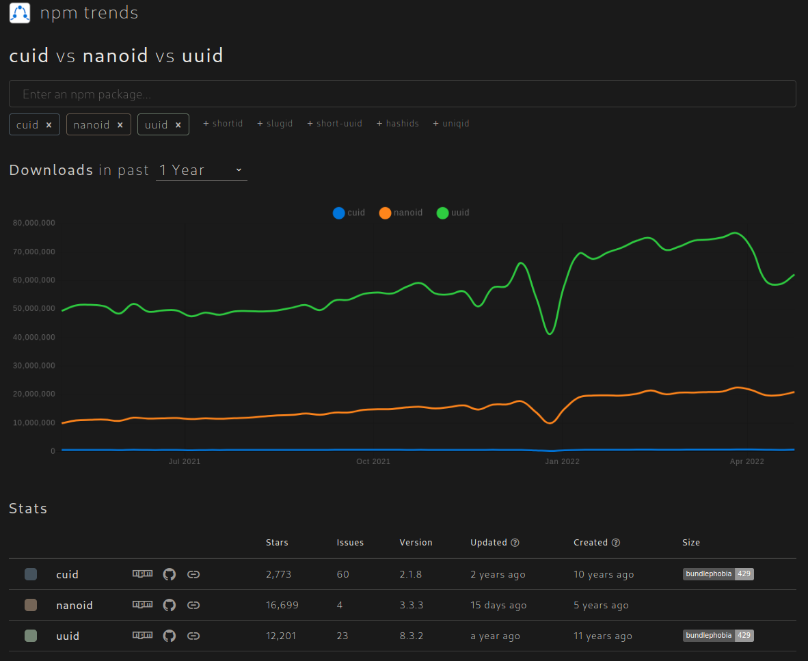The width and height of the screenshot is (808, 661).
Task: Click nanoid version 3.3.3
Action: pyautogui.click(x=412, y=605)
